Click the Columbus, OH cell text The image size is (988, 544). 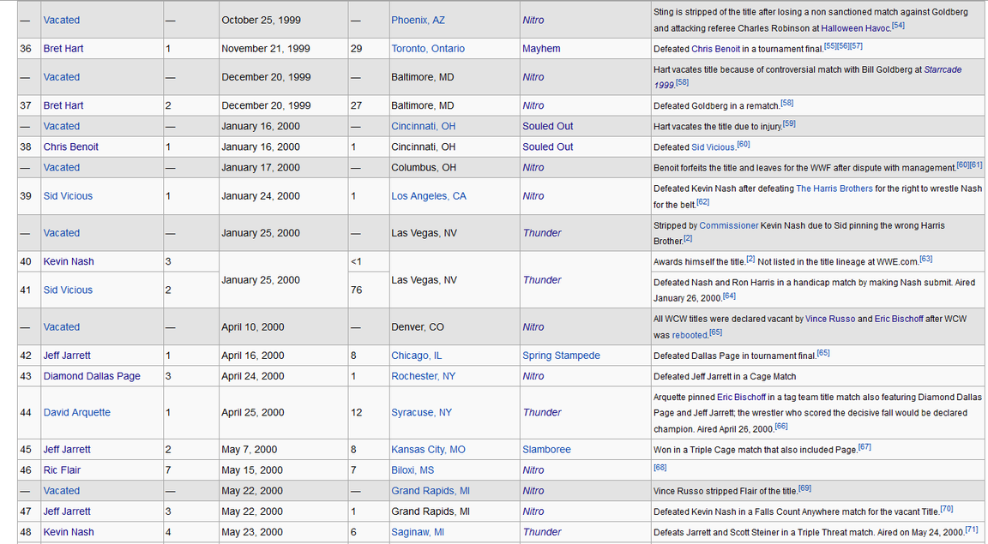coord(422,168)
